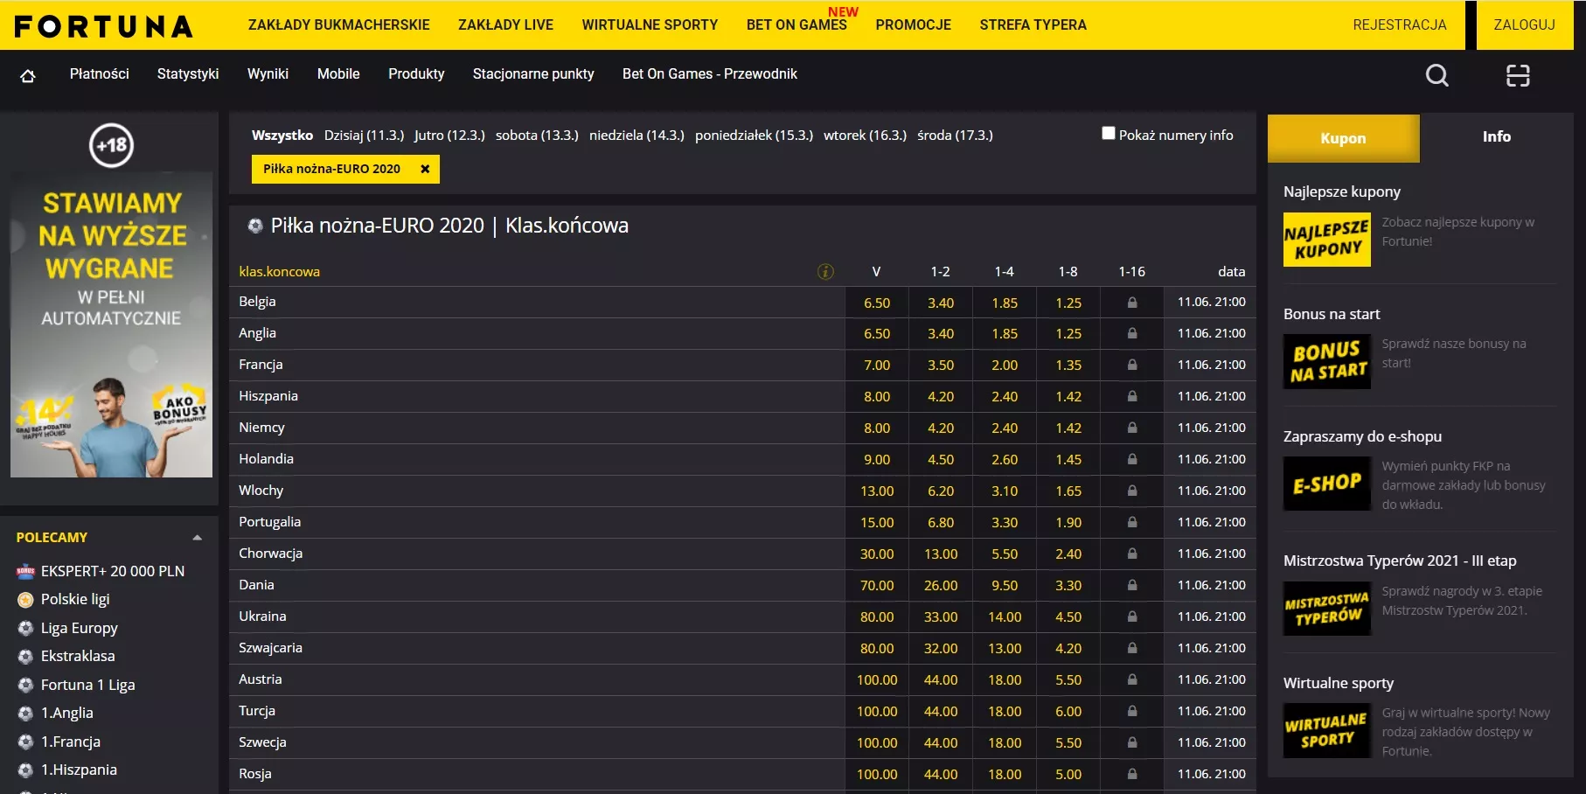
Task: Switch to the Info tab
Action: click(x=1496, y=136)
